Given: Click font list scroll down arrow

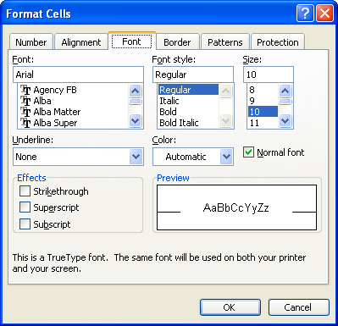Looking at the screenshot, I should [x=136, y=121].
